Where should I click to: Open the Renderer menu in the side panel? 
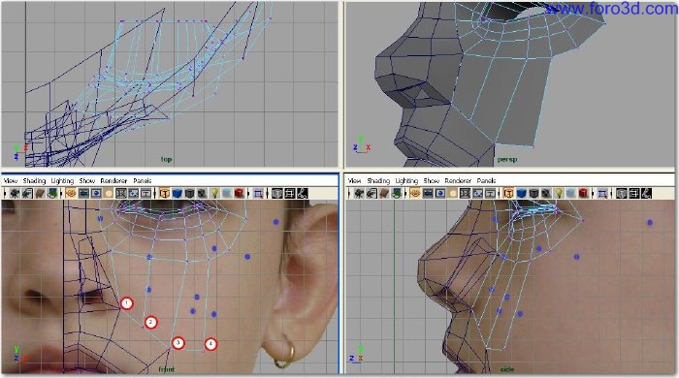(458, 181)
